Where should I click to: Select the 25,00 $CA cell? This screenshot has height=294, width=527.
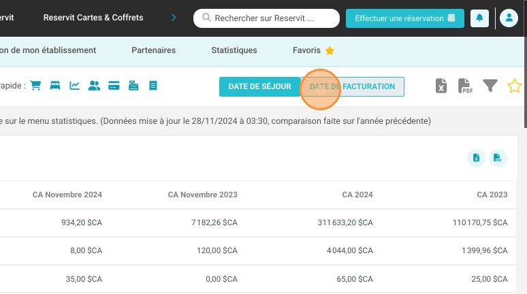pyautogui.click(x=490, y=279)
